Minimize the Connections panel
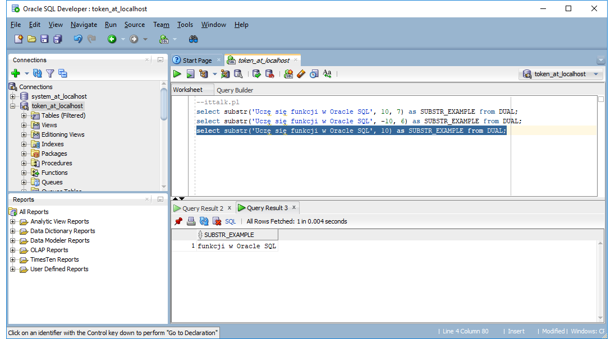 tap(160, 60)
